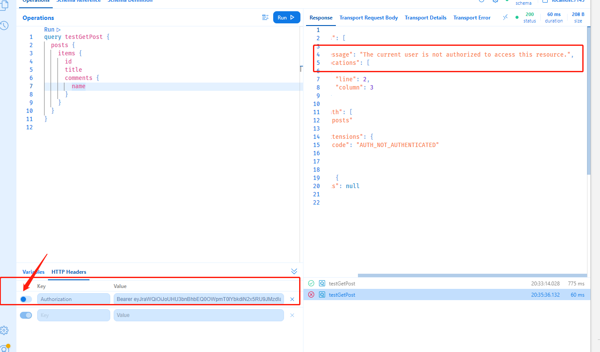Viewport: 600px width, 352px height.
Task: Click the 'comments {' field in the query
Action: tap(82, 78)
